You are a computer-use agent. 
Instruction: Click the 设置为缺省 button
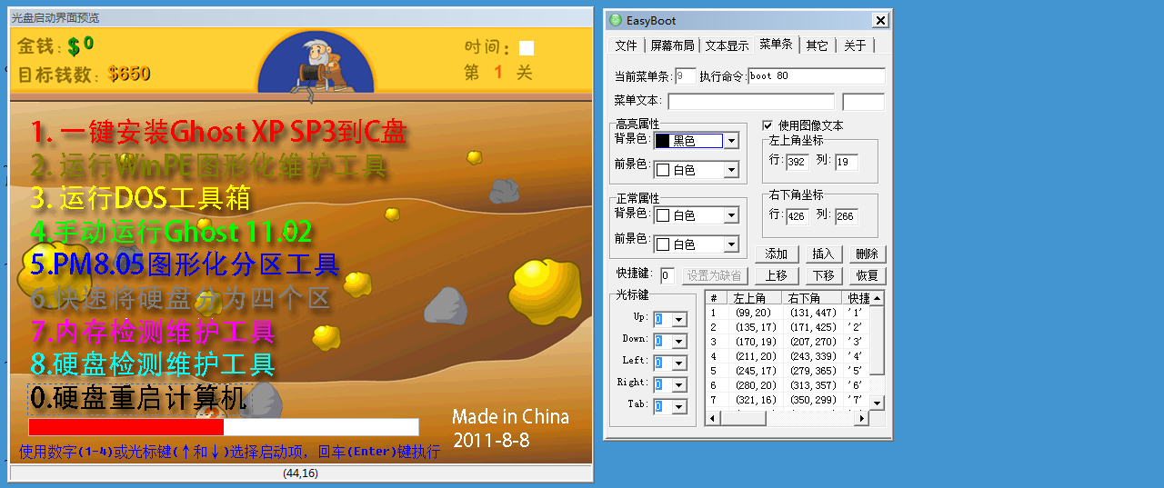pos(713,275)
